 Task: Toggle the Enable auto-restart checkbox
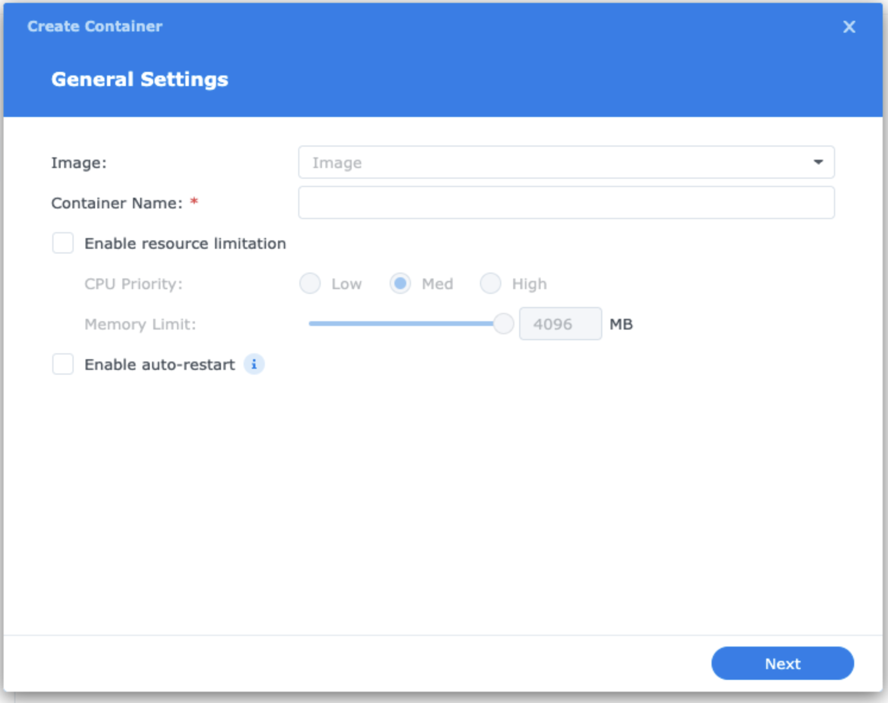click(x=63, y=364)
